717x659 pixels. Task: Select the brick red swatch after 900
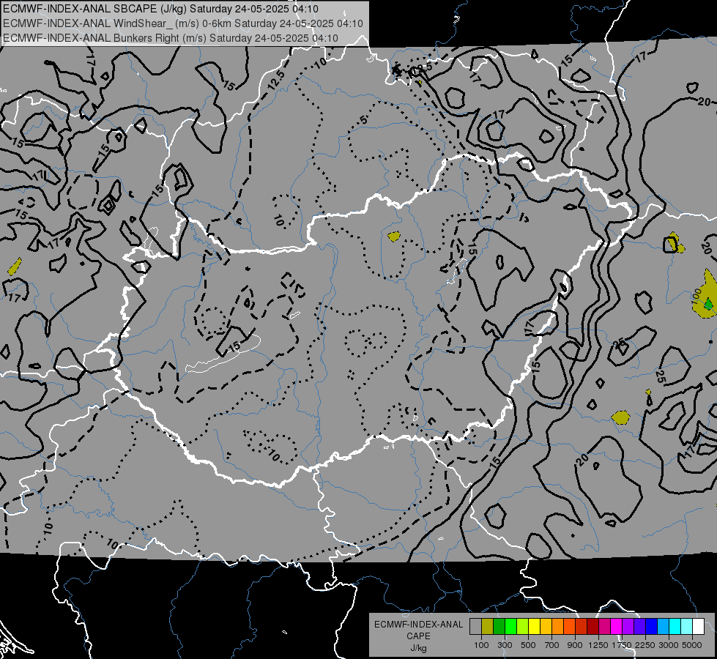(x=582, y=626)
